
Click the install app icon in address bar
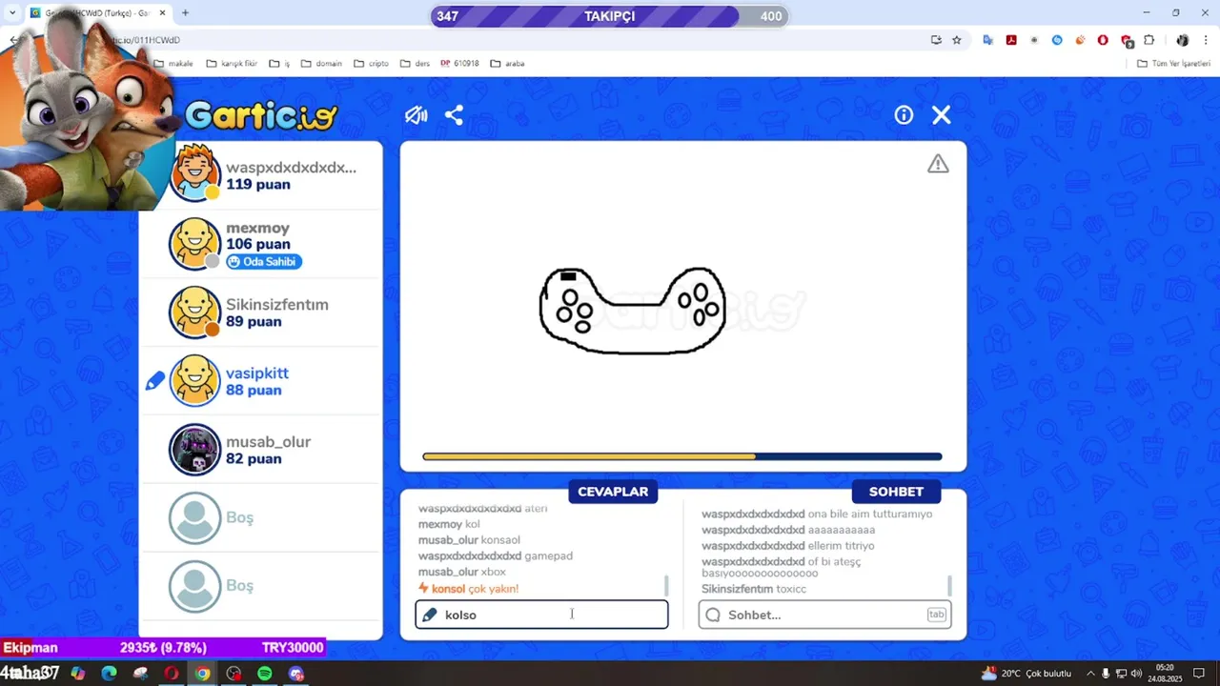coord(936,40)
